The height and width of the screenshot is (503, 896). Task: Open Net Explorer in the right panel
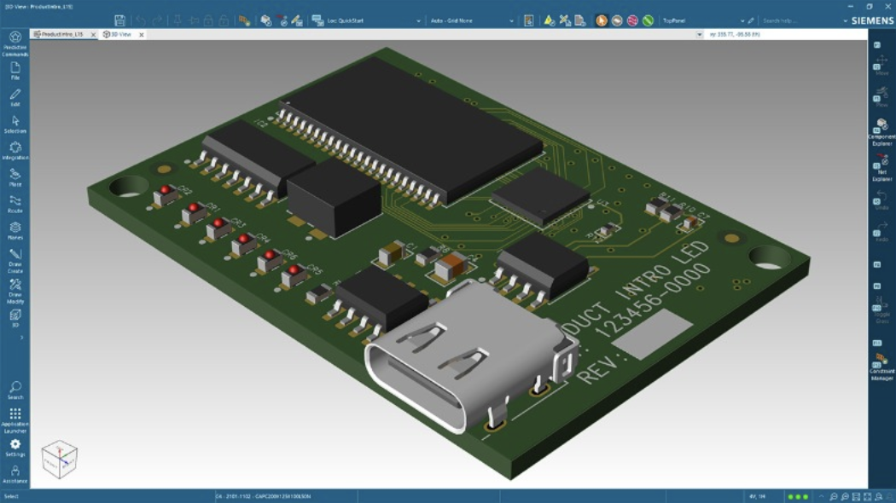coord(881,168)
